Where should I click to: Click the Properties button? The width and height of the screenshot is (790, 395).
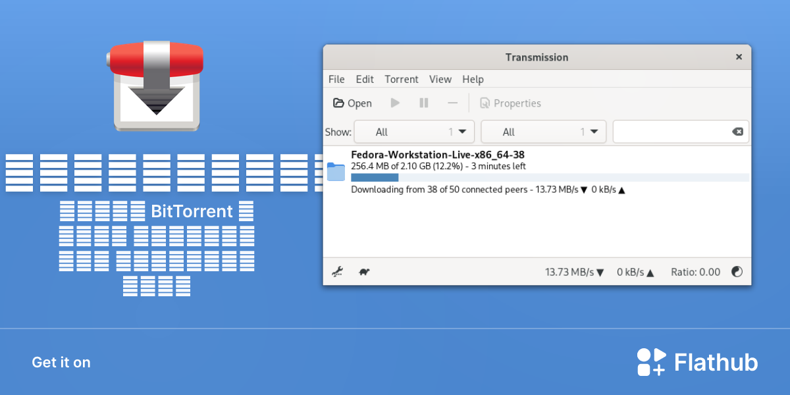point(510,103)
